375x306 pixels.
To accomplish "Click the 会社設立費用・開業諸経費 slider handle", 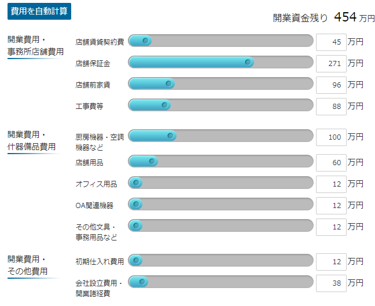I will click(x=142, y=282).
